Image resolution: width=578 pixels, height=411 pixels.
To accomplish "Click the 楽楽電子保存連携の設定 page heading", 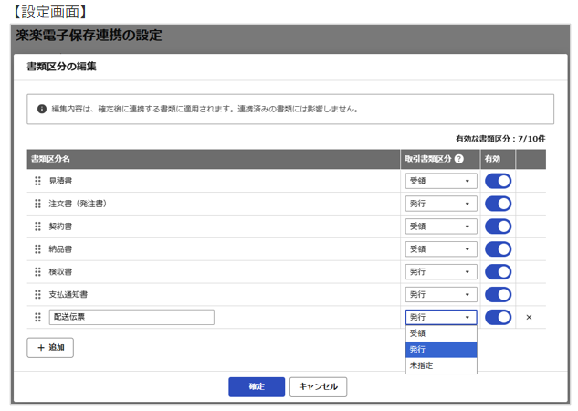I will [89, 36].
